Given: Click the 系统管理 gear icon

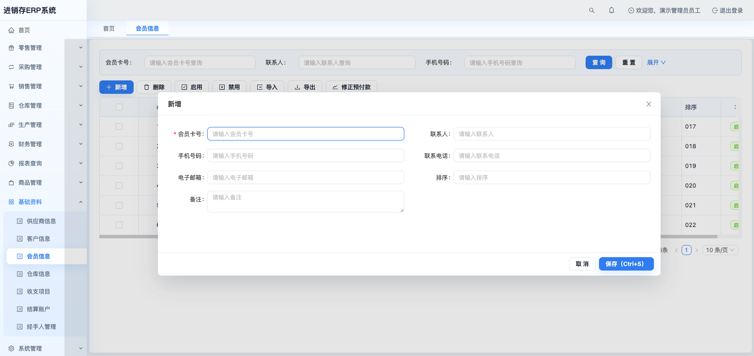Looking at the screenshot, I should 11,348.
